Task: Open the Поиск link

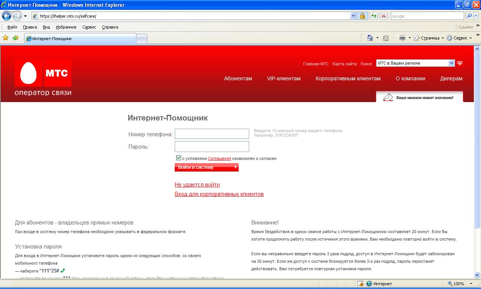Action: (x=366, y=64)
